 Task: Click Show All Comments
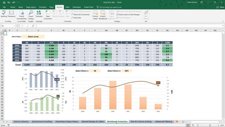tap(81, 14)
